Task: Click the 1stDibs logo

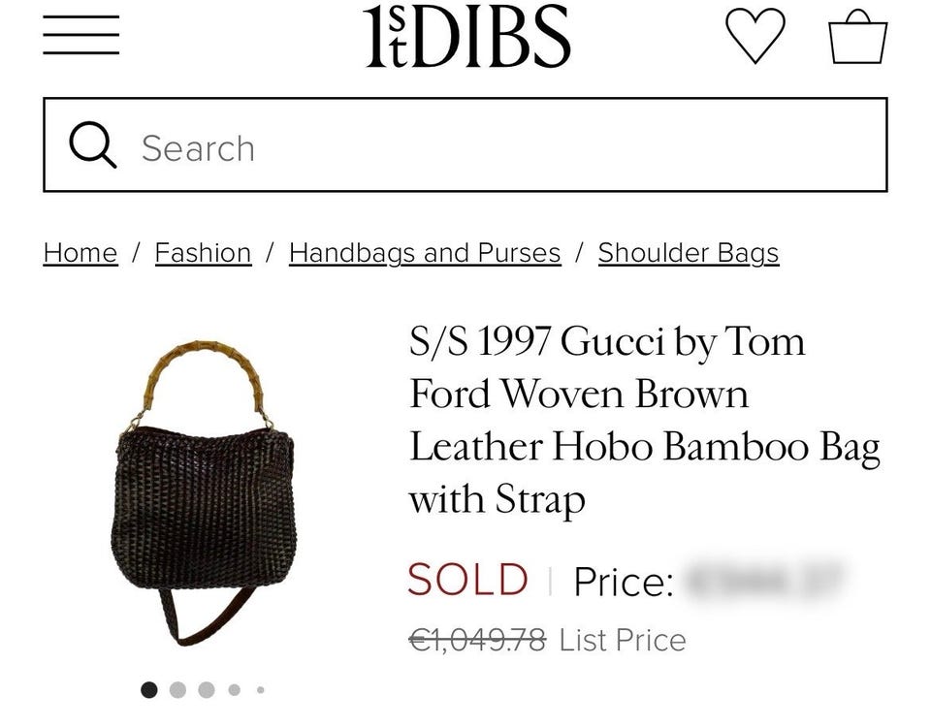Action: [x=466, y=36]
